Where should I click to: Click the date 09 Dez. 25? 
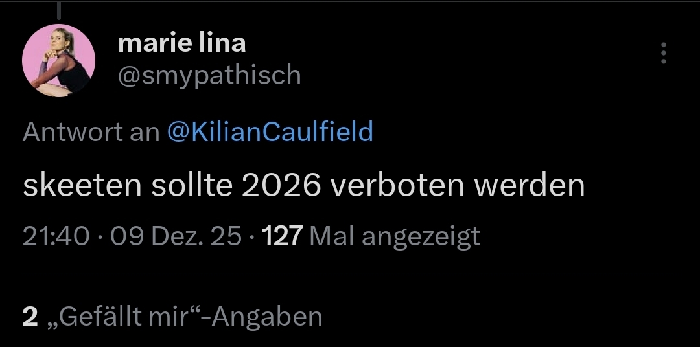tap(176, 236)
